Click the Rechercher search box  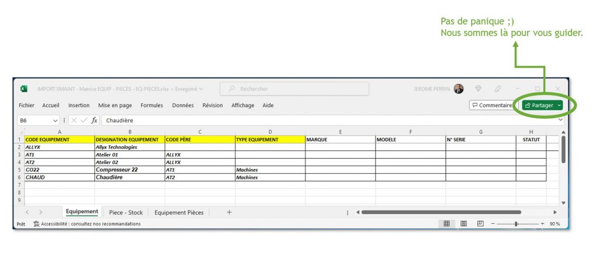pyautogui.click(x=294, y=89)
